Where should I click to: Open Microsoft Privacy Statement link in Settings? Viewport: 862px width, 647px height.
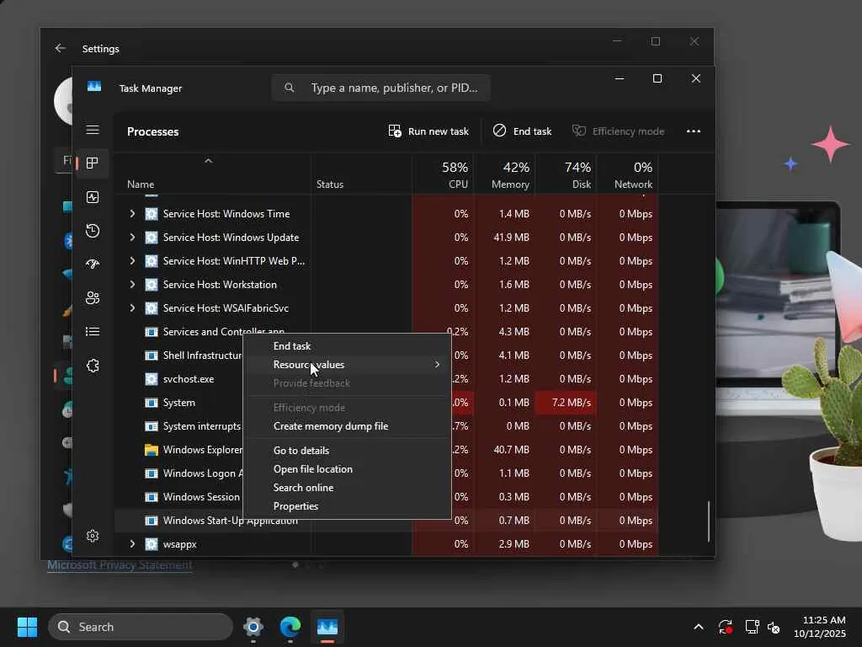(120, 565)
